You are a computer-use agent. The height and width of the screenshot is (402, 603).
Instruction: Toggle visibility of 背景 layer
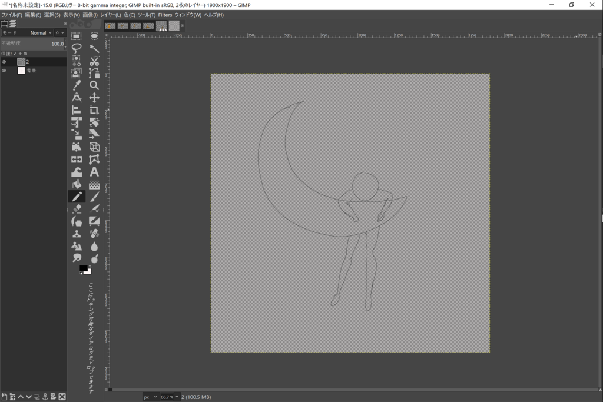pyautogui.click(x=4, y=71)
